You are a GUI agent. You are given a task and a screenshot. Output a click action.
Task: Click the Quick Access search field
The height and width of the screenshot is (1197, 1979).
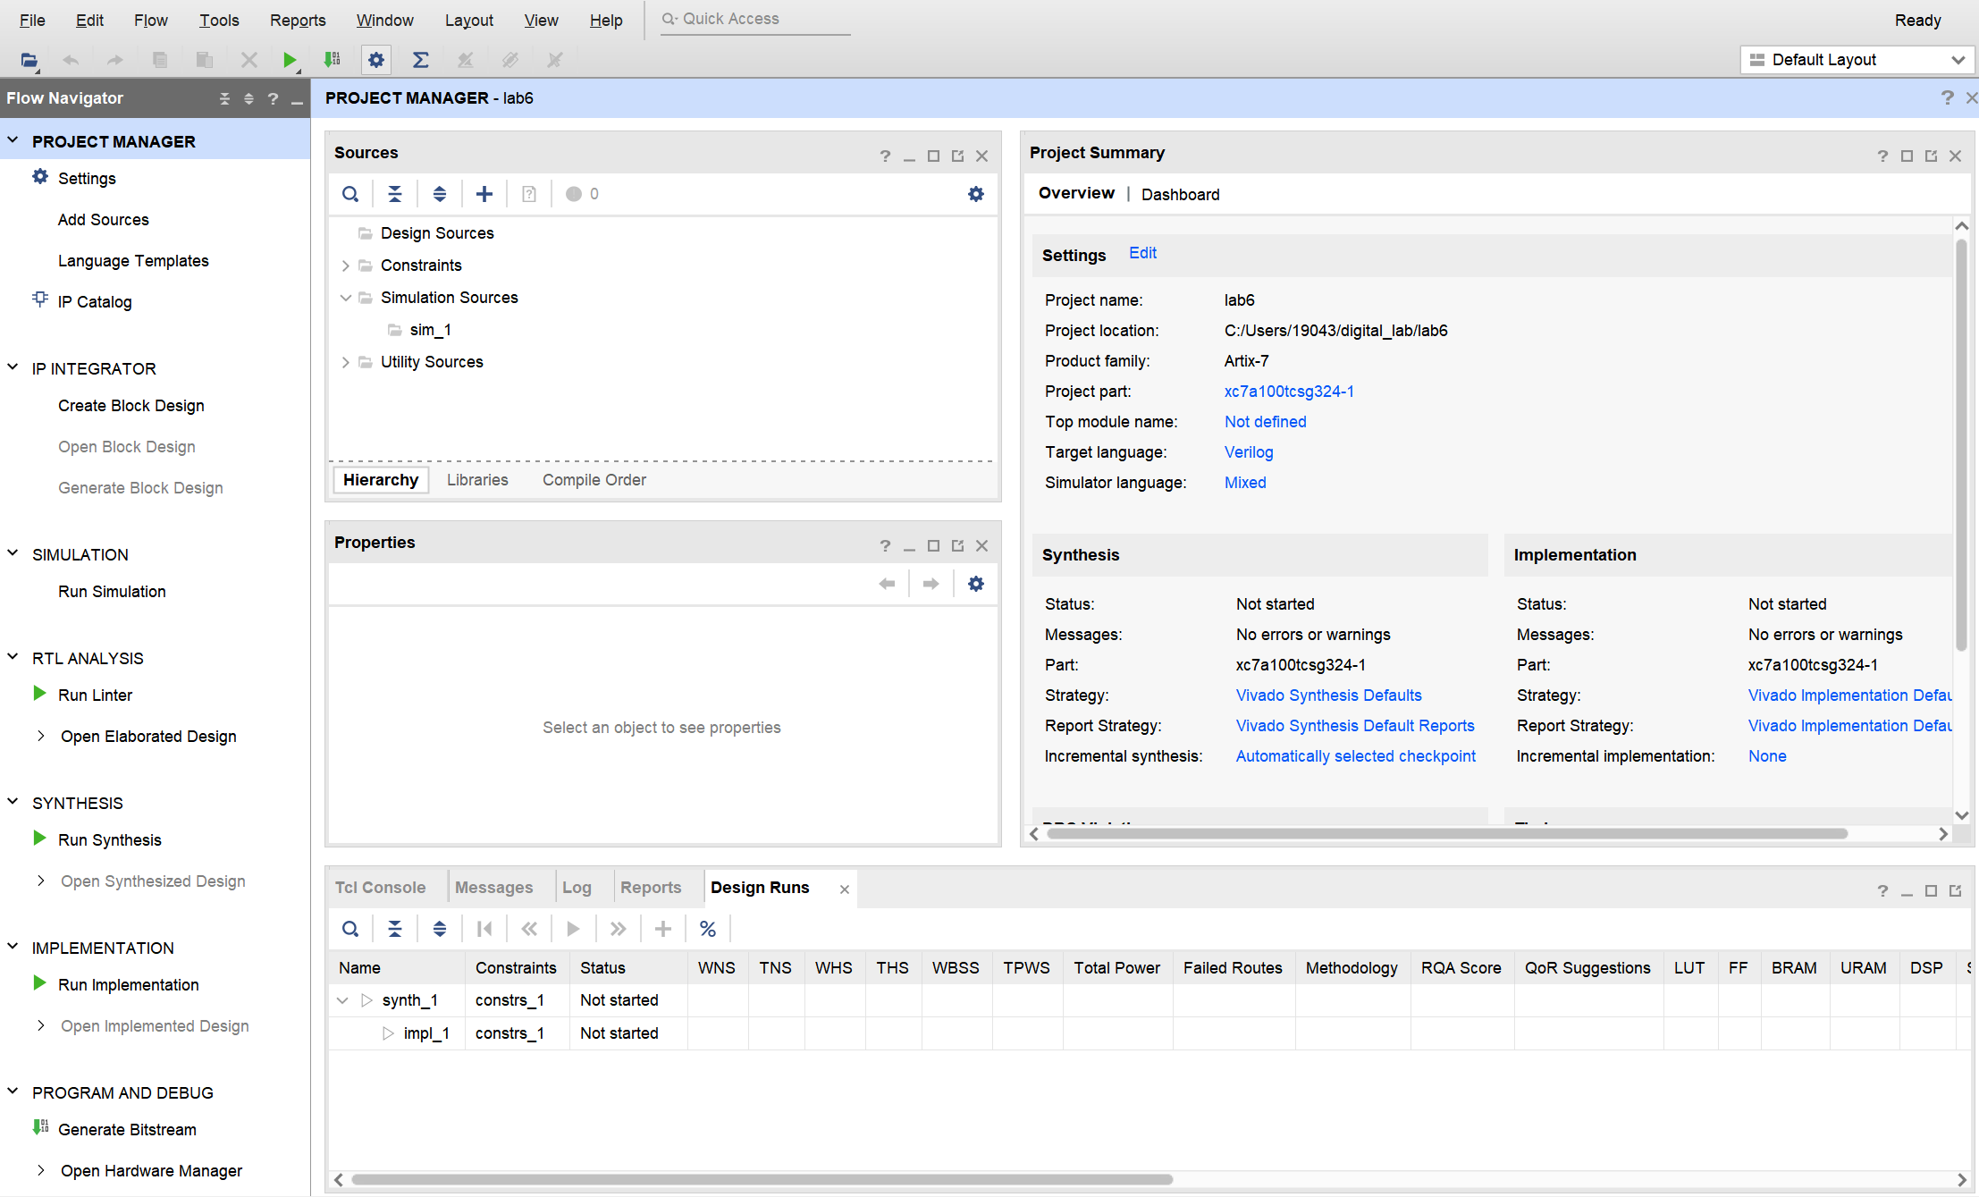pos(755,19)
